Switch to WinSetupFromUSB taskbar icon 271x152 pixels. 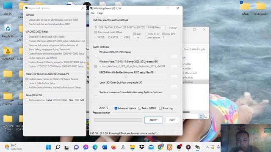click(198, 147)
